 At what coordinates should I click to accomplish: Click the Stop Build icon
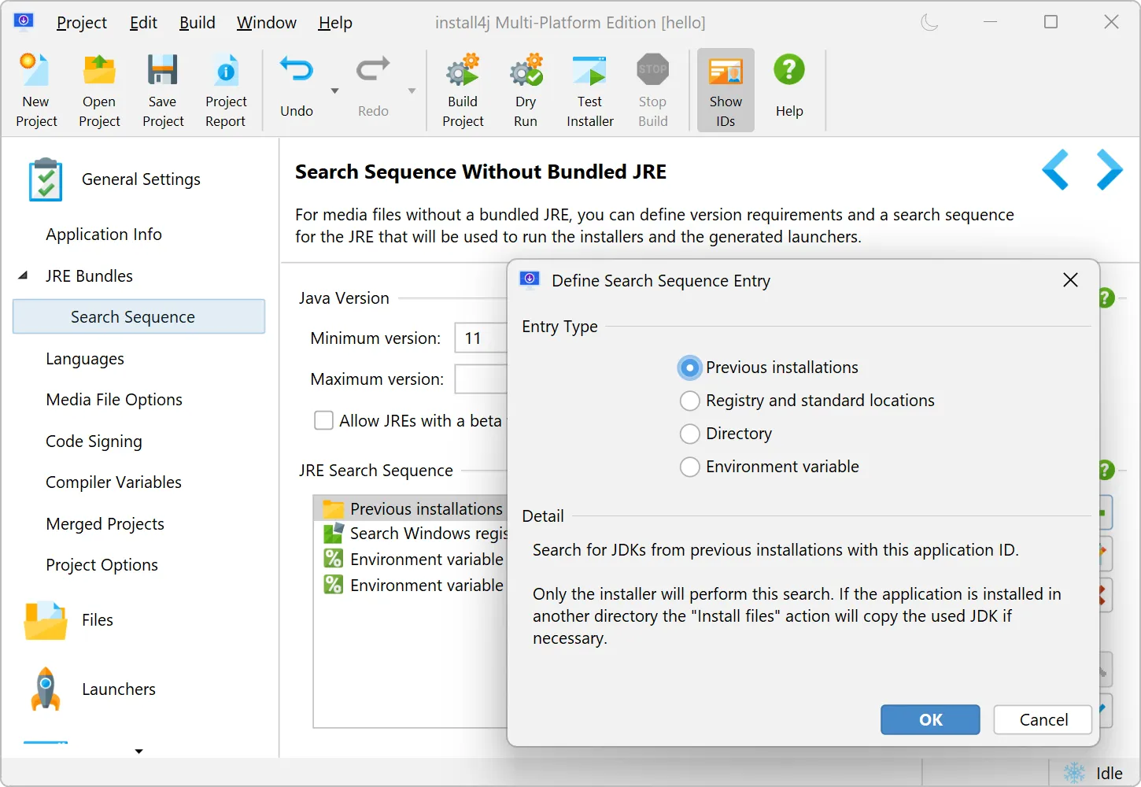(652, 70)
